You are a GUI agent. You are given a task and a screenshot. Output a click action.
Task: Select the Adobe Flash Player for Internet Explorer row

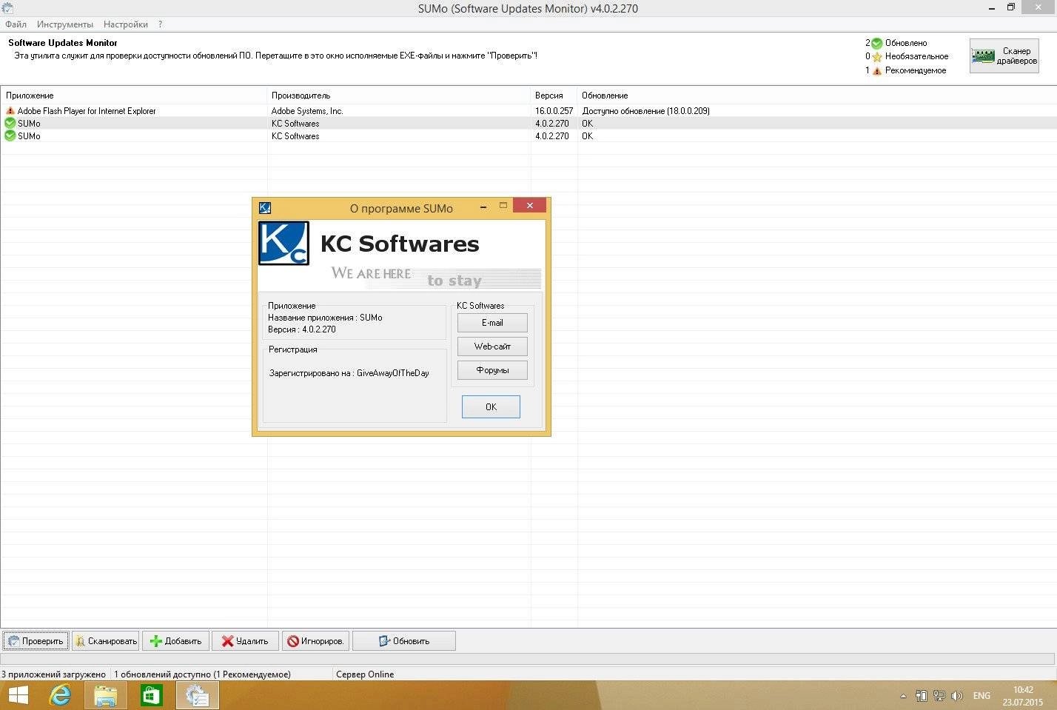(x=528, y=111)
